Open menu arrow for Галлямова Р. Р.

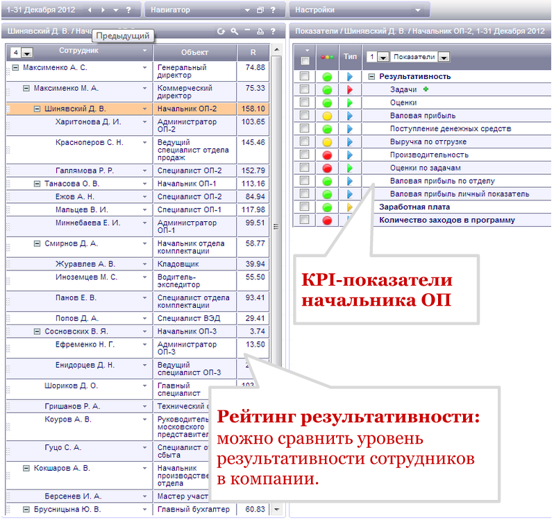144,171
